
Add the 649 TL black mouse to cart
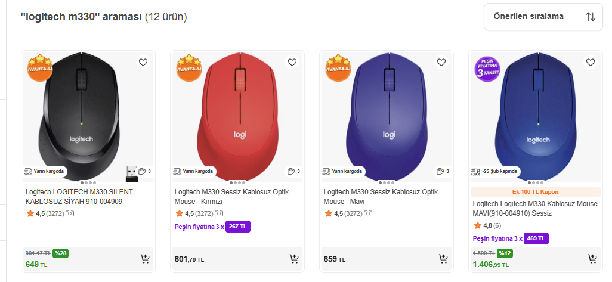(145, 258)
